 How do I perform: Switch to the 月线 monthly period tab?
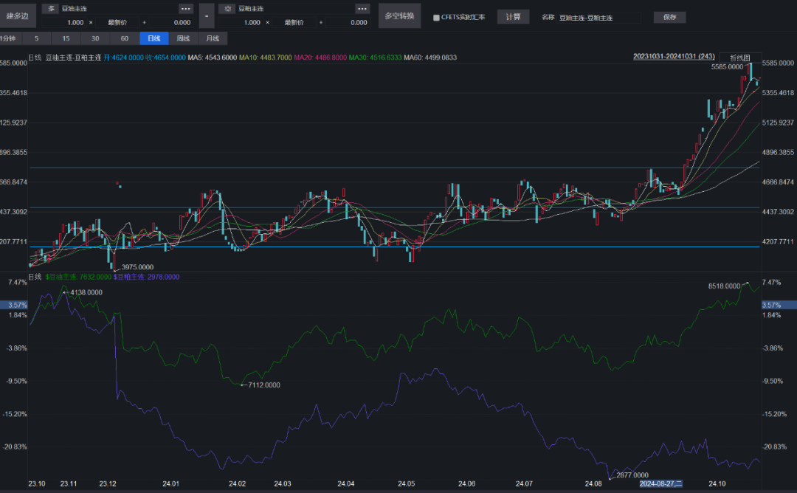(x=213, y=38)
